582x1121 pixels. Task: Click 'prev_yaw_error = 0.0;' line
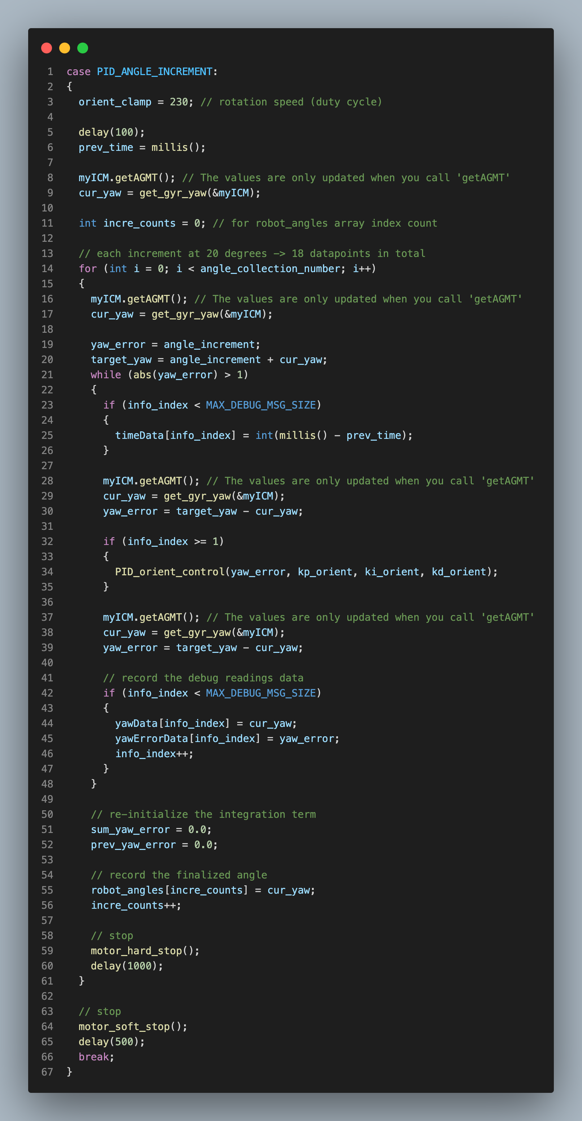154,845
